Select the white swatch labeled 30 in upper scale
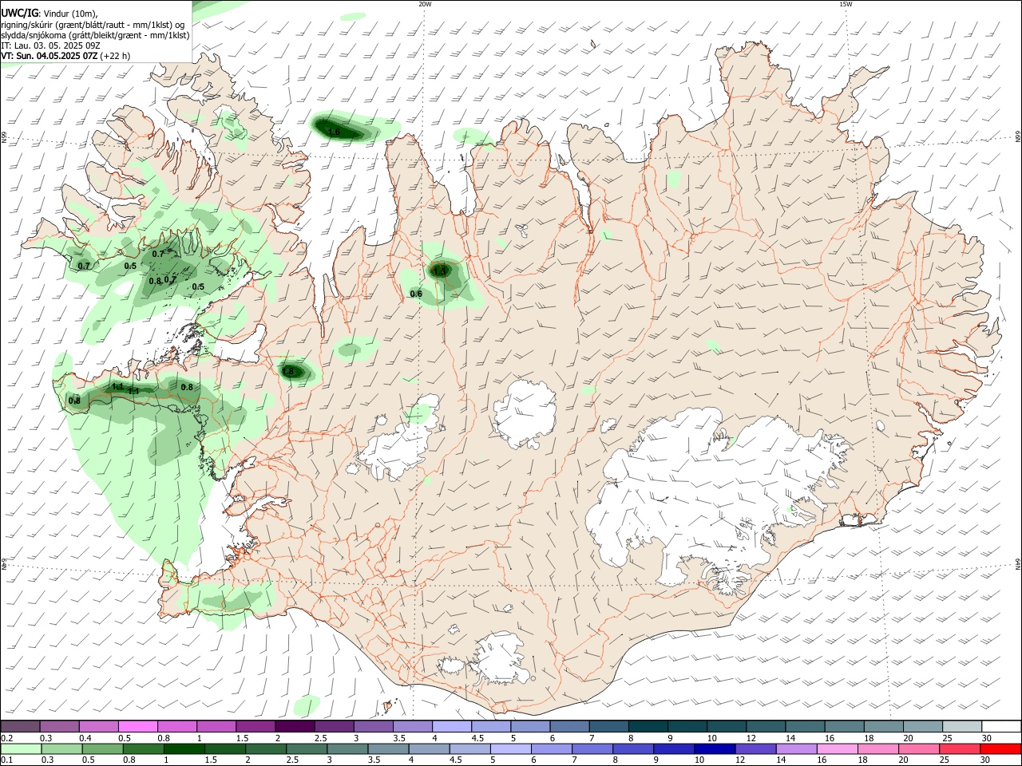The image size is (1022, 766). point(1000,726)
